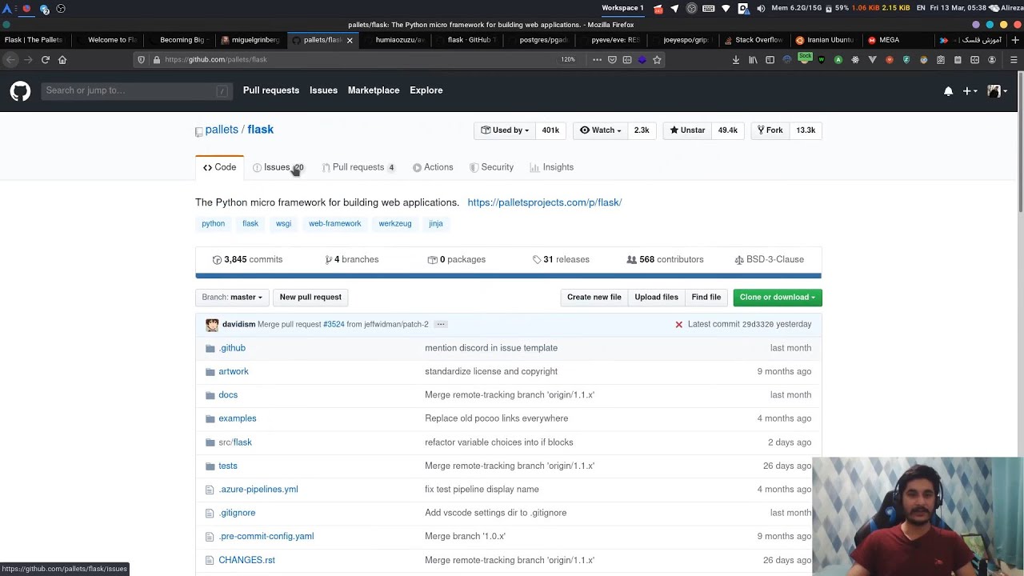Open the artwork folder
1024x576 pixels.
(x=234, y=371)
